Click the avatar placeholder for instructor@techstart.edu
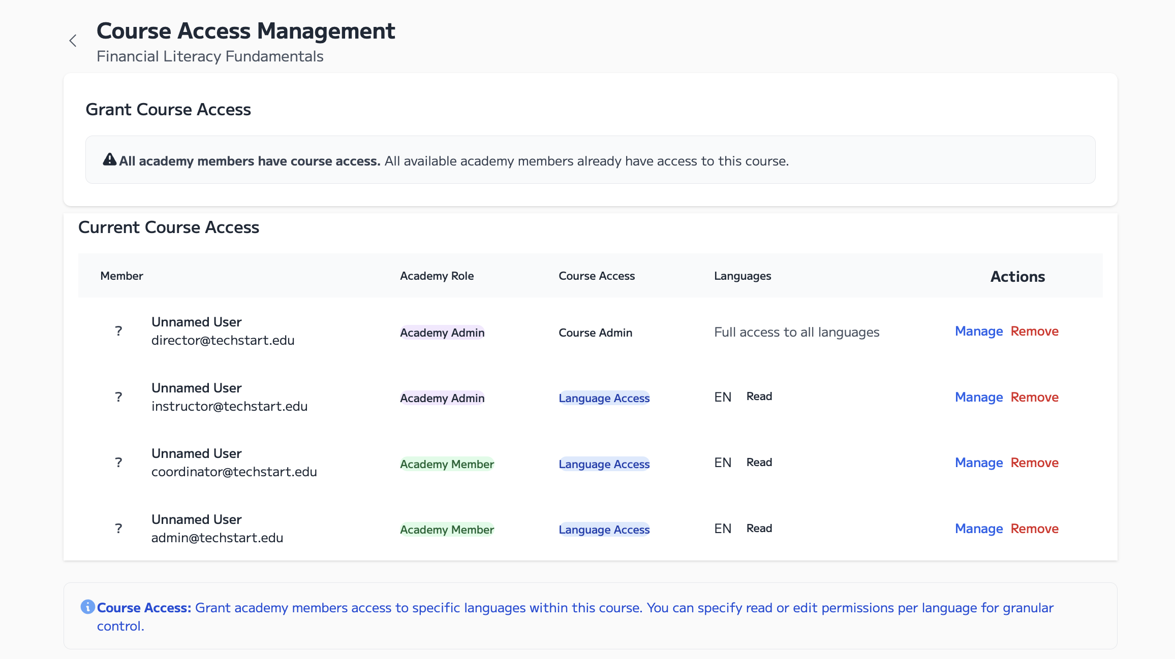The image size is (1175, 659). tap(118, 397)
